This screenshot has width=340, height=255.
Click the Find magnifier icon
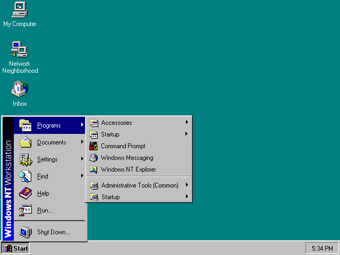pyautogui.click(x=25, y=176)
